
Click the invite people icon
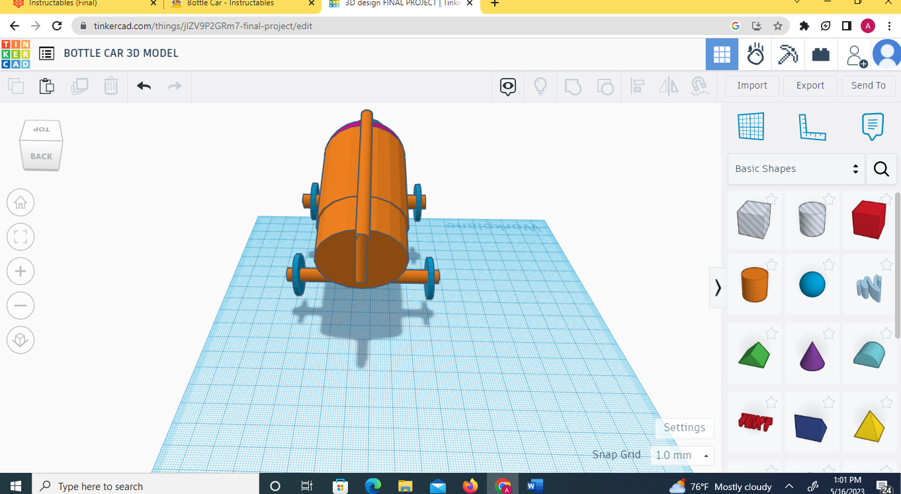(856, 56)
